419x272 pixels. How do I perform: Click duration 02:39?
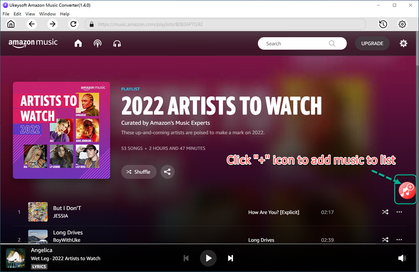click(327, 240)
